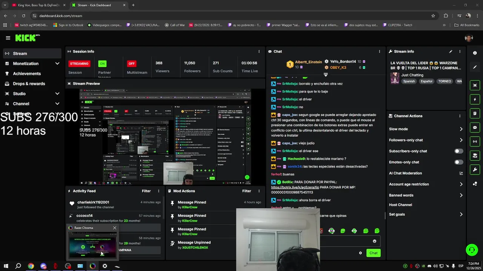483x271 pixels.
Task: Open the user profile avatar
Action: point(469,38)
